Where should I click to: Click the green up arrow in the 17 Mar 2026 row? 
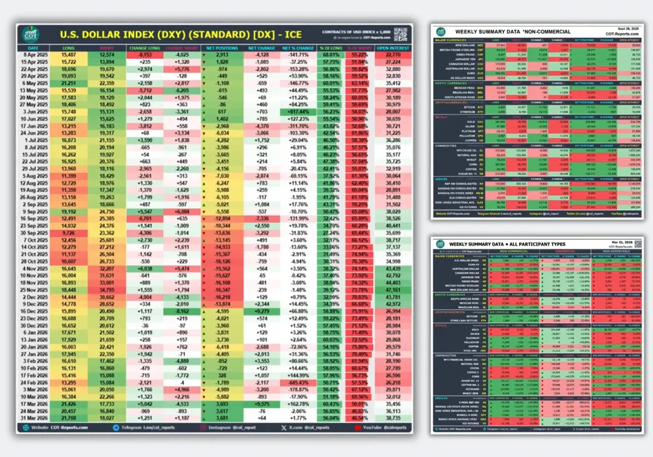pyautogui.click(x=204, y=404)
